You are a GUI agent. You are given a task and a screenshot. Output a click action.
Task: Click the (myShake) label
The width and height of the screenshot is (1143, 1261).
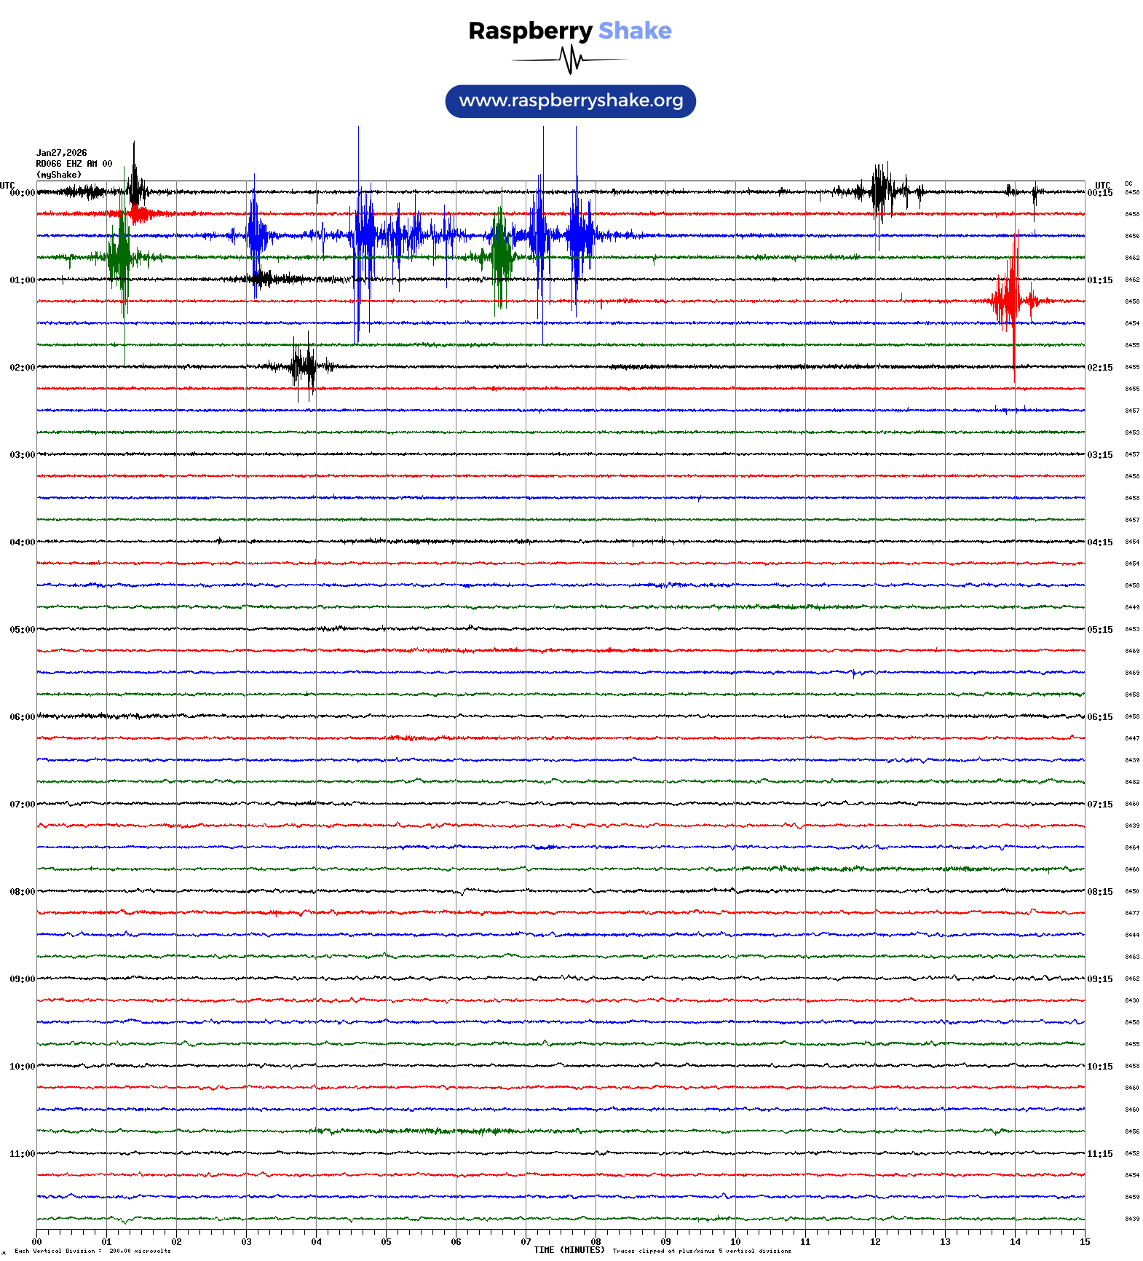click(x=59, y=175)
